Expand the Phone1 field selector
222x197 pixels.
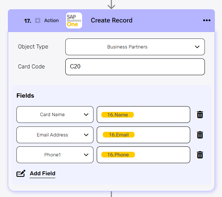(55, 155)
